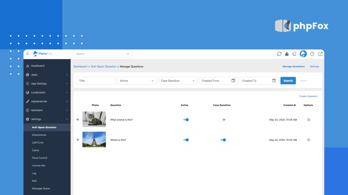
Task: Open CAPTCHA in the Settings submenu
Action: [37, 143]
